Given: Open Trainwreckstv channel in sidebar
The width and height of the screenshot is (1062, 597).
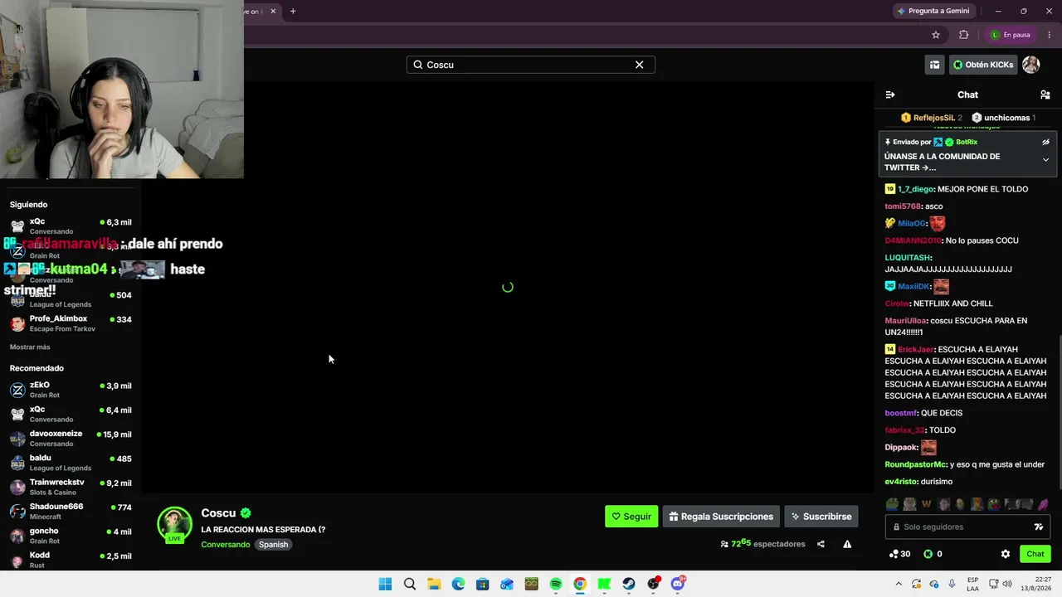Looking at the screenshot, I should tap(71, 487).
